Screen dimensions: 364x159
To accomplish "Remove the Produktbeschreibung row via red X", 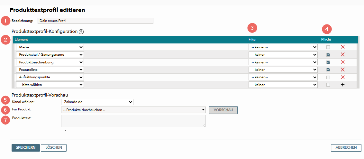I will [343, 62].
